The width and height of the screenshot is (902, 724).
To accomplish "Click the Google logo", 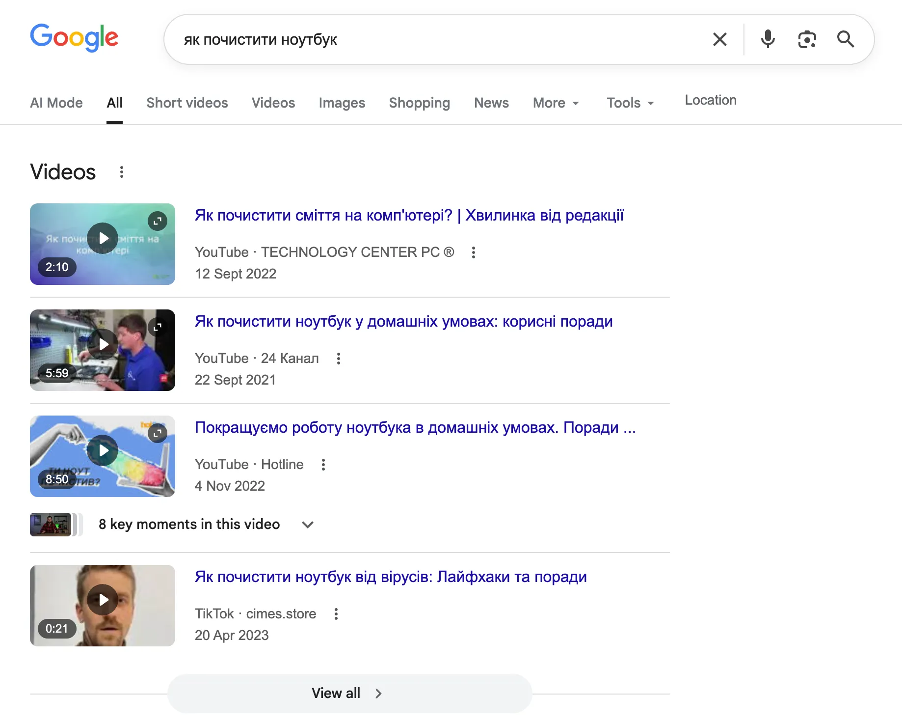I will (x=74, y=38).
